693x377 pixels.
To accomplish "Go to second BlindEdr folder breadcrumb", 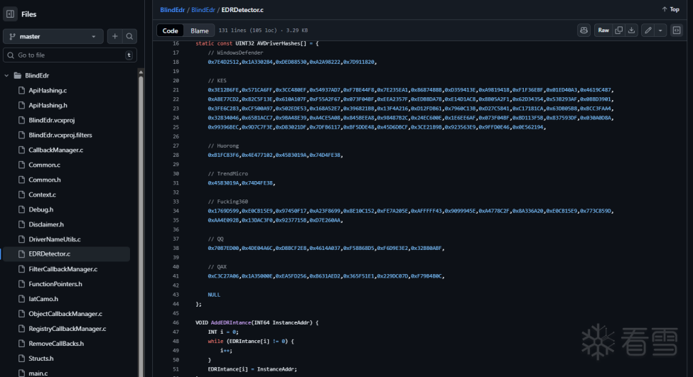I will [203, 10].
